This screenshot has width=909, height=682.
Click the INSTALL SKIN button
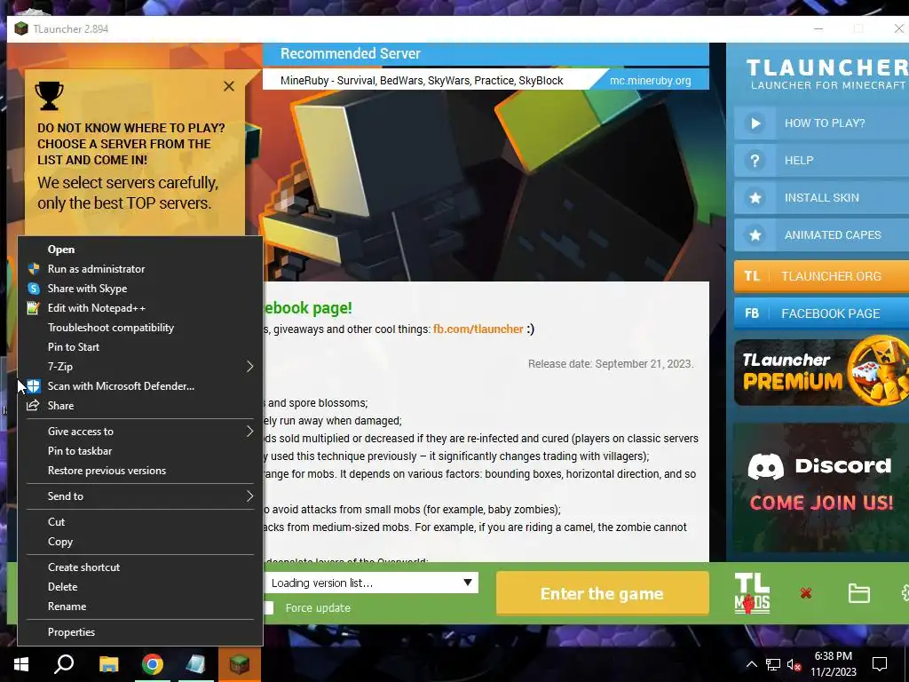[x=821, y=198]
